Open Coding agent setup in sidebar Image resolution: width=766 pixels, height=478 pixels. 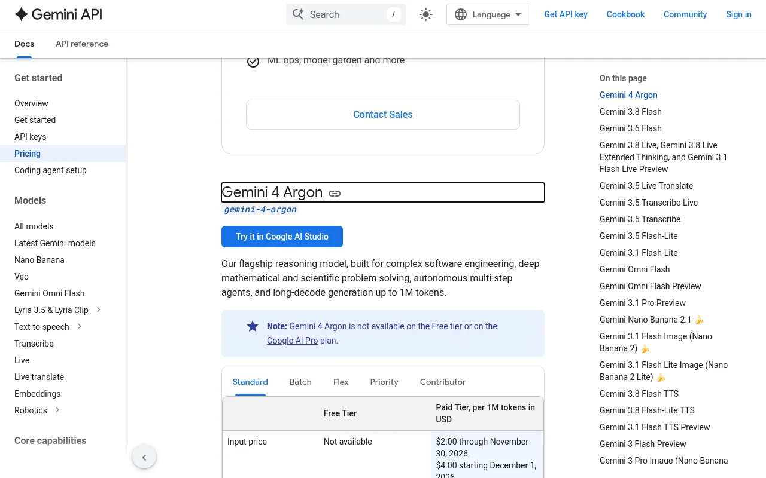pyautogui.click(x=50, y=170)
